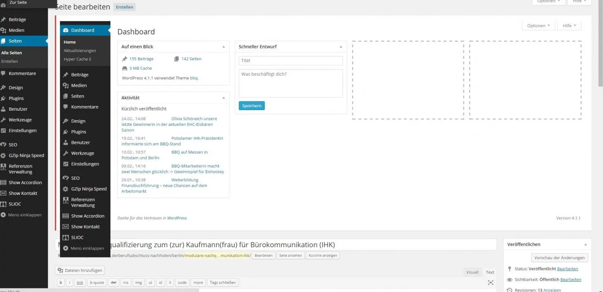Click the Kommentare icon in the inner Dashboard sidebar

pos(66,107)
